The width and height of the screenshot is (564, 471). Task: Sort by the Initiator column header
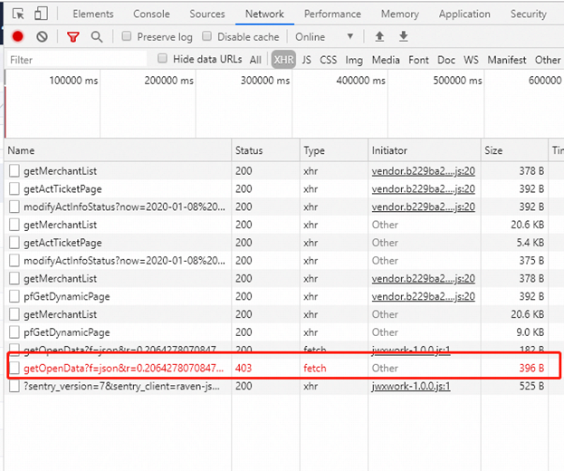(425, 150)
